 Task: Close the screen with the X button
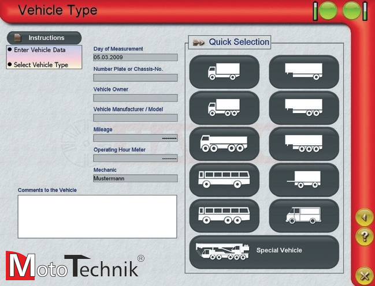[364, 274]
